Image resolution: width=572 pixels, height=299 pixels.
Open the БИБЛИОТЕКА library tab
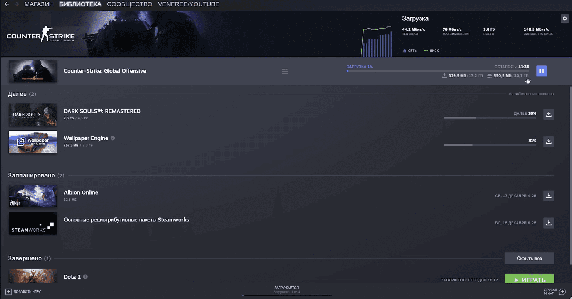point(80,4)
